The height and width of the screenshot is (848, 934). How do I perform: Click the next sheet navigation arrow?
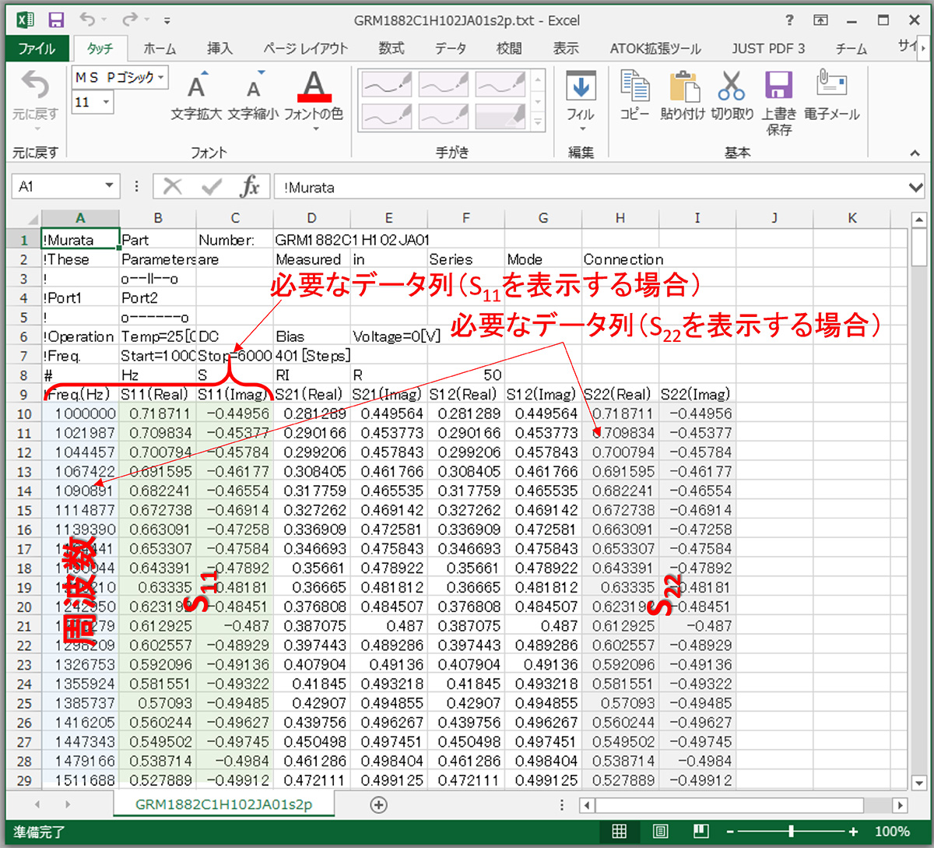[68, 804]
